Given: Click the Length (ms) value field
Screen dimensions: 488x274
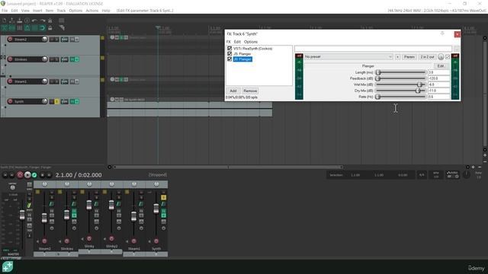Looking at the screenshot, I should tap(439, 72).
